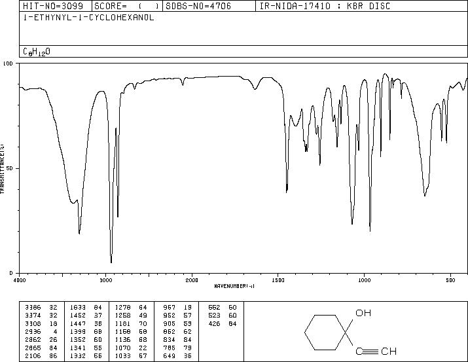This screenshot has height=362, width=468.
Task: Click the C8H12O molecular formula
Action: tap(37, 52)
